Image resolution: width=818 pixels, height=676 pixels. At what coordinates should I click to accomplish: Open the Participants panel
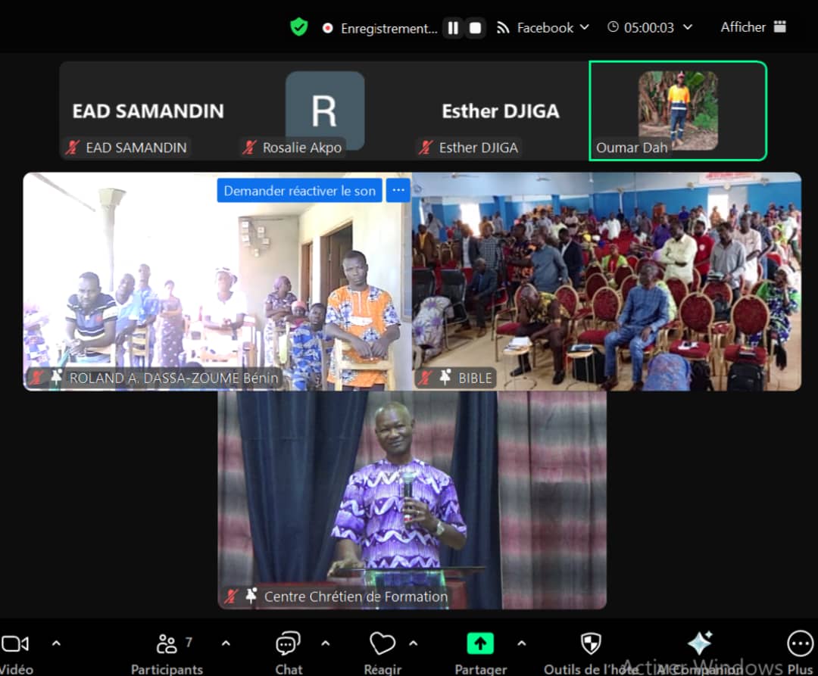(167, 644)
